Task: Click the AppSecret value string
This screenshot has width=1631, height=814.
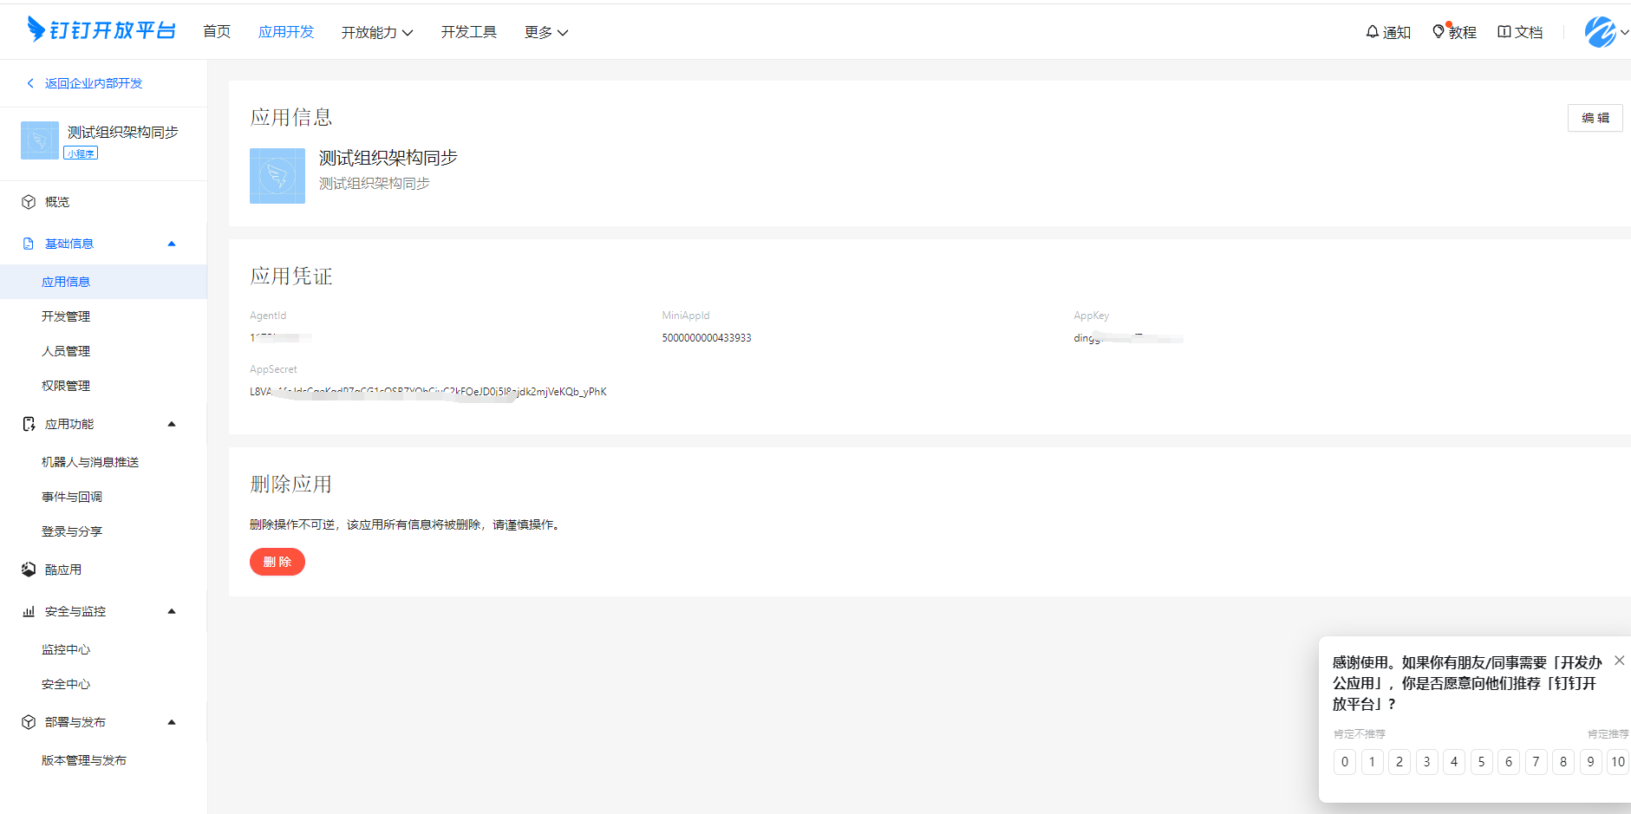Action: pyautogui.click(x=428, y=392)
